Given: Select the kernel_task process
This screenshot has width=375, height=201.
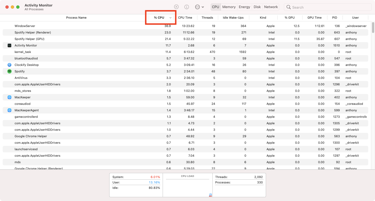Looking at the screenshot, I should click(185, 52).
